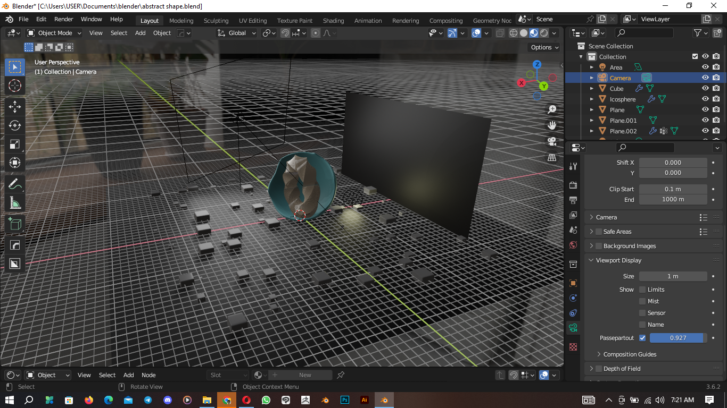Click the green Y axis gizmo
The height and width of the screenshot is (408, 727).
click(543, 86)
